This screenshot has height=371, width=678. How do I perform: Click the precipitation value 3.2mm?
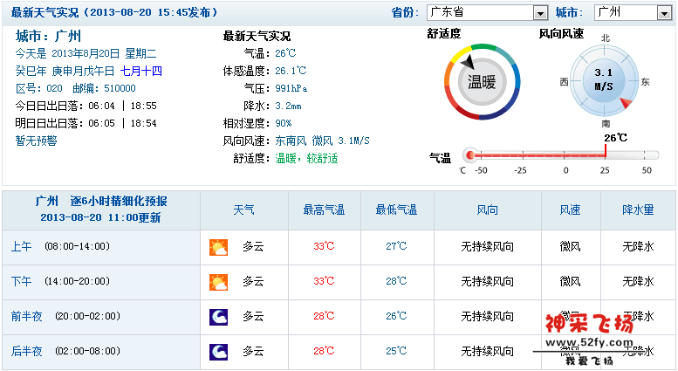point(289,106)
